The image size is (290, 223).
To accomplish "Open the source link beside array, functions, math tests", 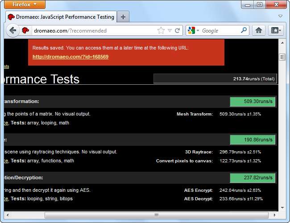I will tap(6, 161).
